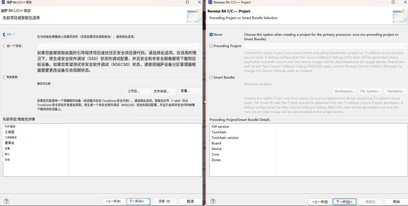The height and width of the screenshot is (206, 408).
Task: Click the help question mark in the Chinese dialog
Action: (7, 202)
